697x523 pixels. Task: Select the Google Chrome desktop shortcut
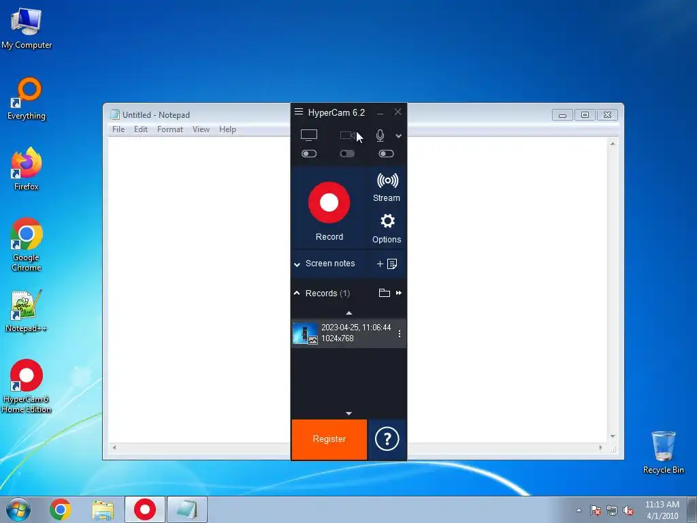click(x=27, y=244)
